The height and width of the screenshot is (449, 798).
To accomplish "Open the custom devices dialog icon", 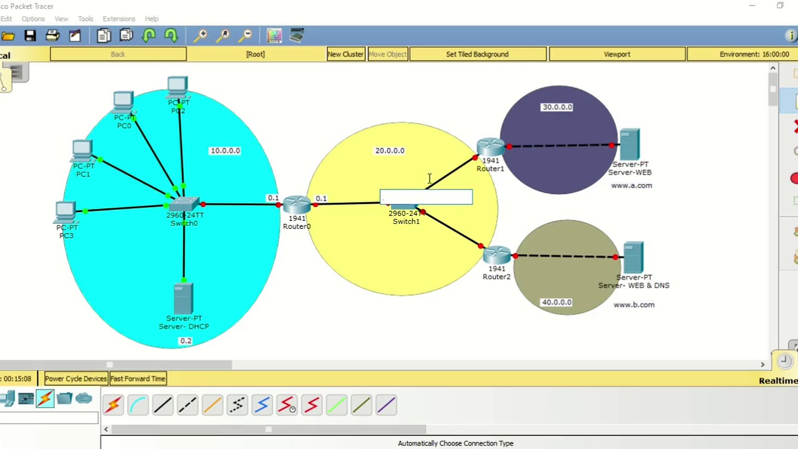I will click(x=297, y=36).
